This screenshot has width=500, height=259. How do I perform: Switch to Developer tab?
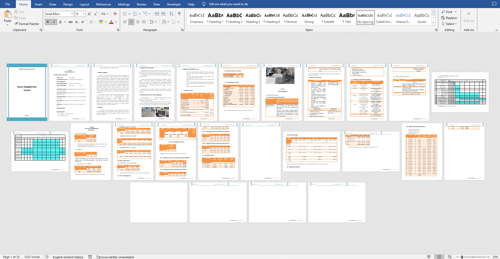174,4
